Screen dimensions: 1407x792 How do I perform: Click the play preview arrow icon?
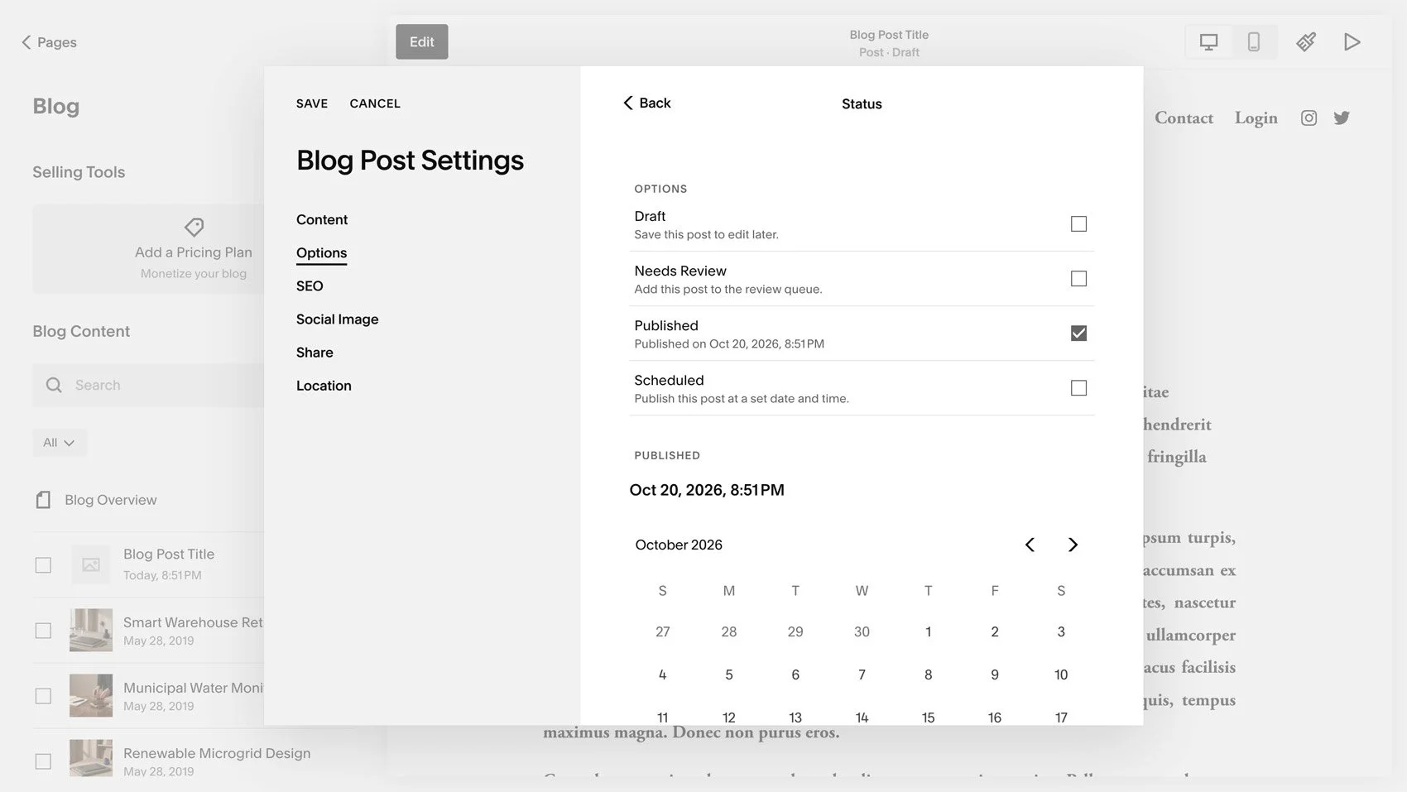[x=1352, y=42]
